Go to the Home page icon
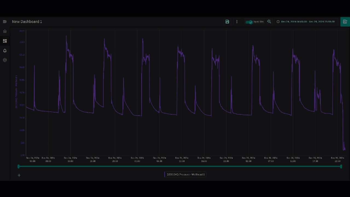 click(x=5, y=31)
